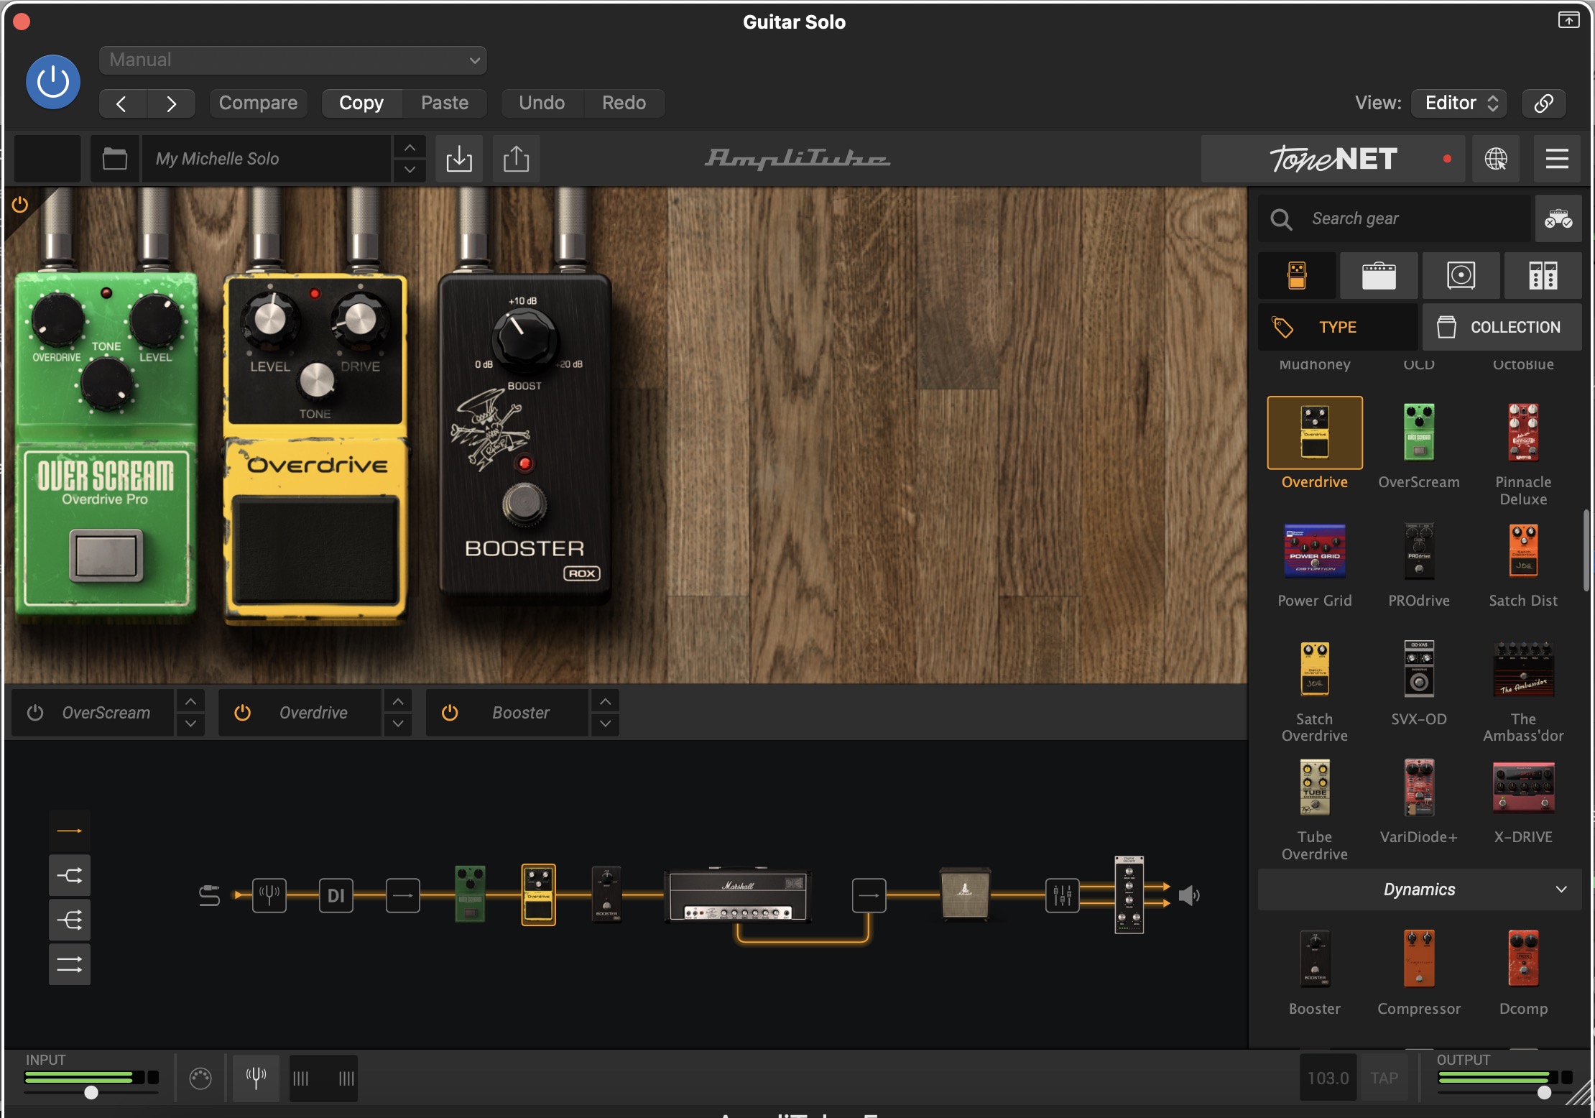Step the My Michelle Solo preset down
The height and width of the screenshot is (1118, 1595).
[x=410, y=170]
